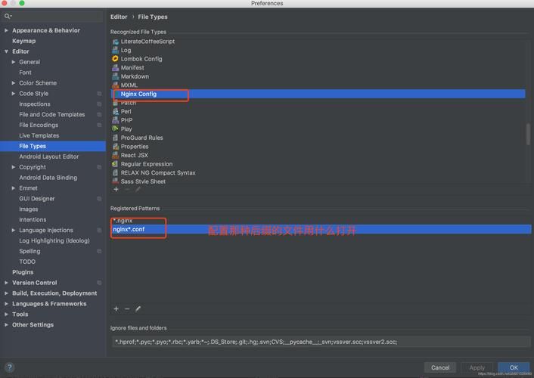Add a new registered pattern with plus
Viewport: 534px width, 378px height.
(x=116, y=308)
